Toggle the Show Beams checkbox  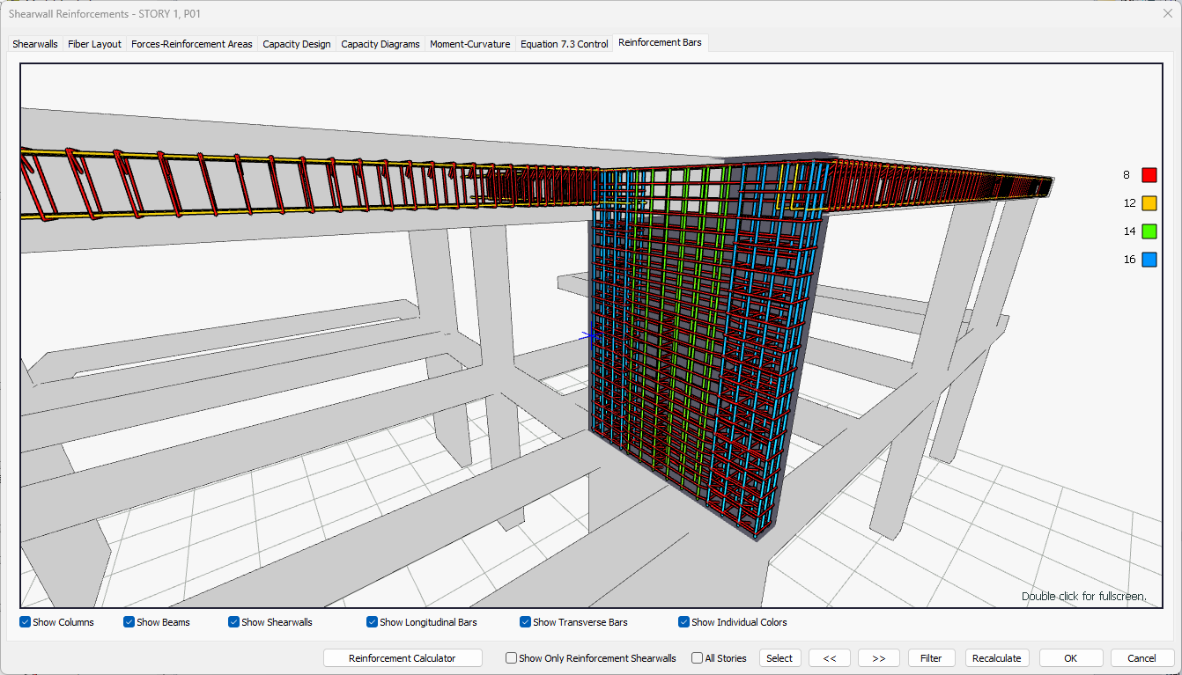[129, 622]
